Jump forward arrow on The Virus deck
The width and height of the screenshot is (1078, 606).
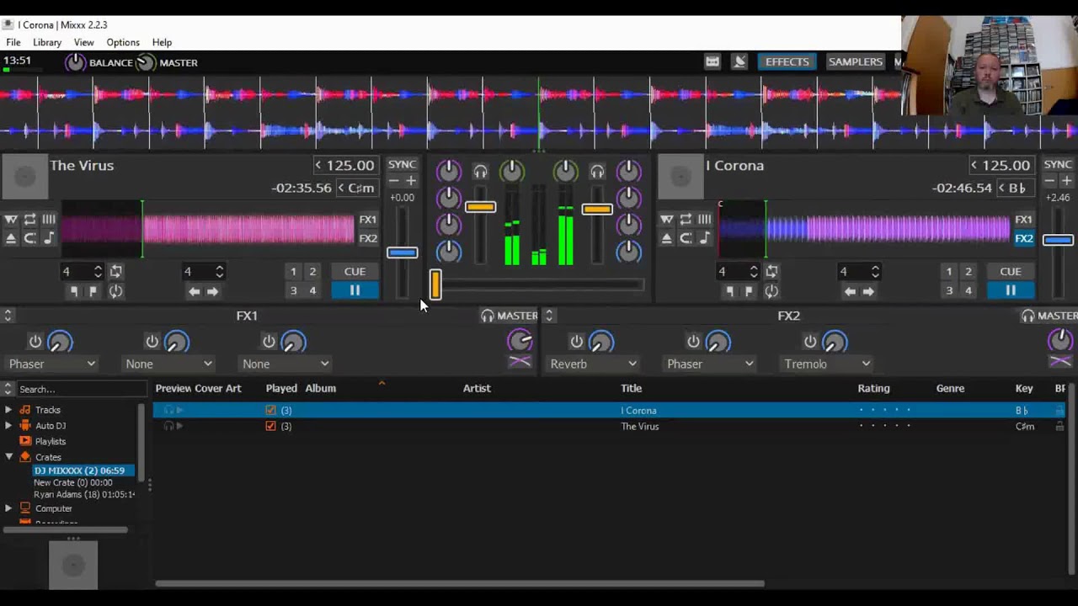(x=212, y=291)
